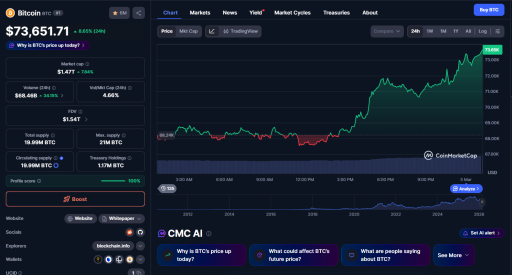Toggle the Log scale option
This screenshot has width=512, height=275.
coord(482,31)
